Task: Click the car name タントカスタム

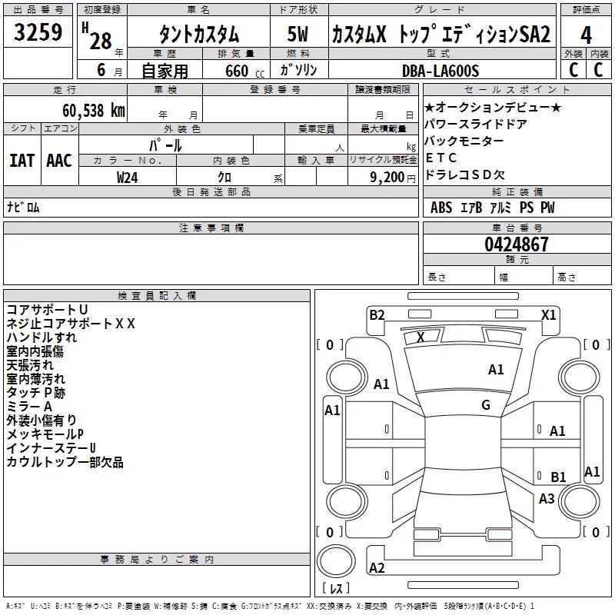Action: (x=198, y=35)
